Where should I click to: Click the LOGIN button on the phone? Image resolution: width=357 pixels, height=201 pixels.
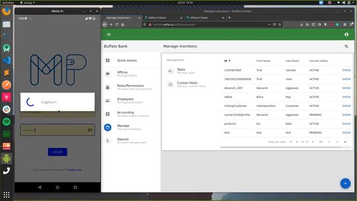click(x=57, y=152)
